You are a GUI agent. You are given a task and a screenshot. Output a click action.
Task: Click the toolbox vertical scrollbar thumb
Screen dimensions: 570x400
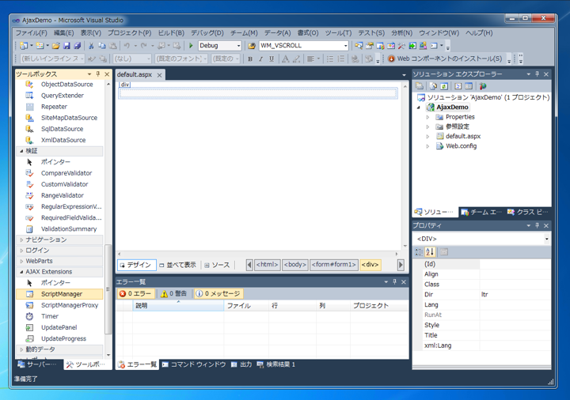tap(108, 289)
